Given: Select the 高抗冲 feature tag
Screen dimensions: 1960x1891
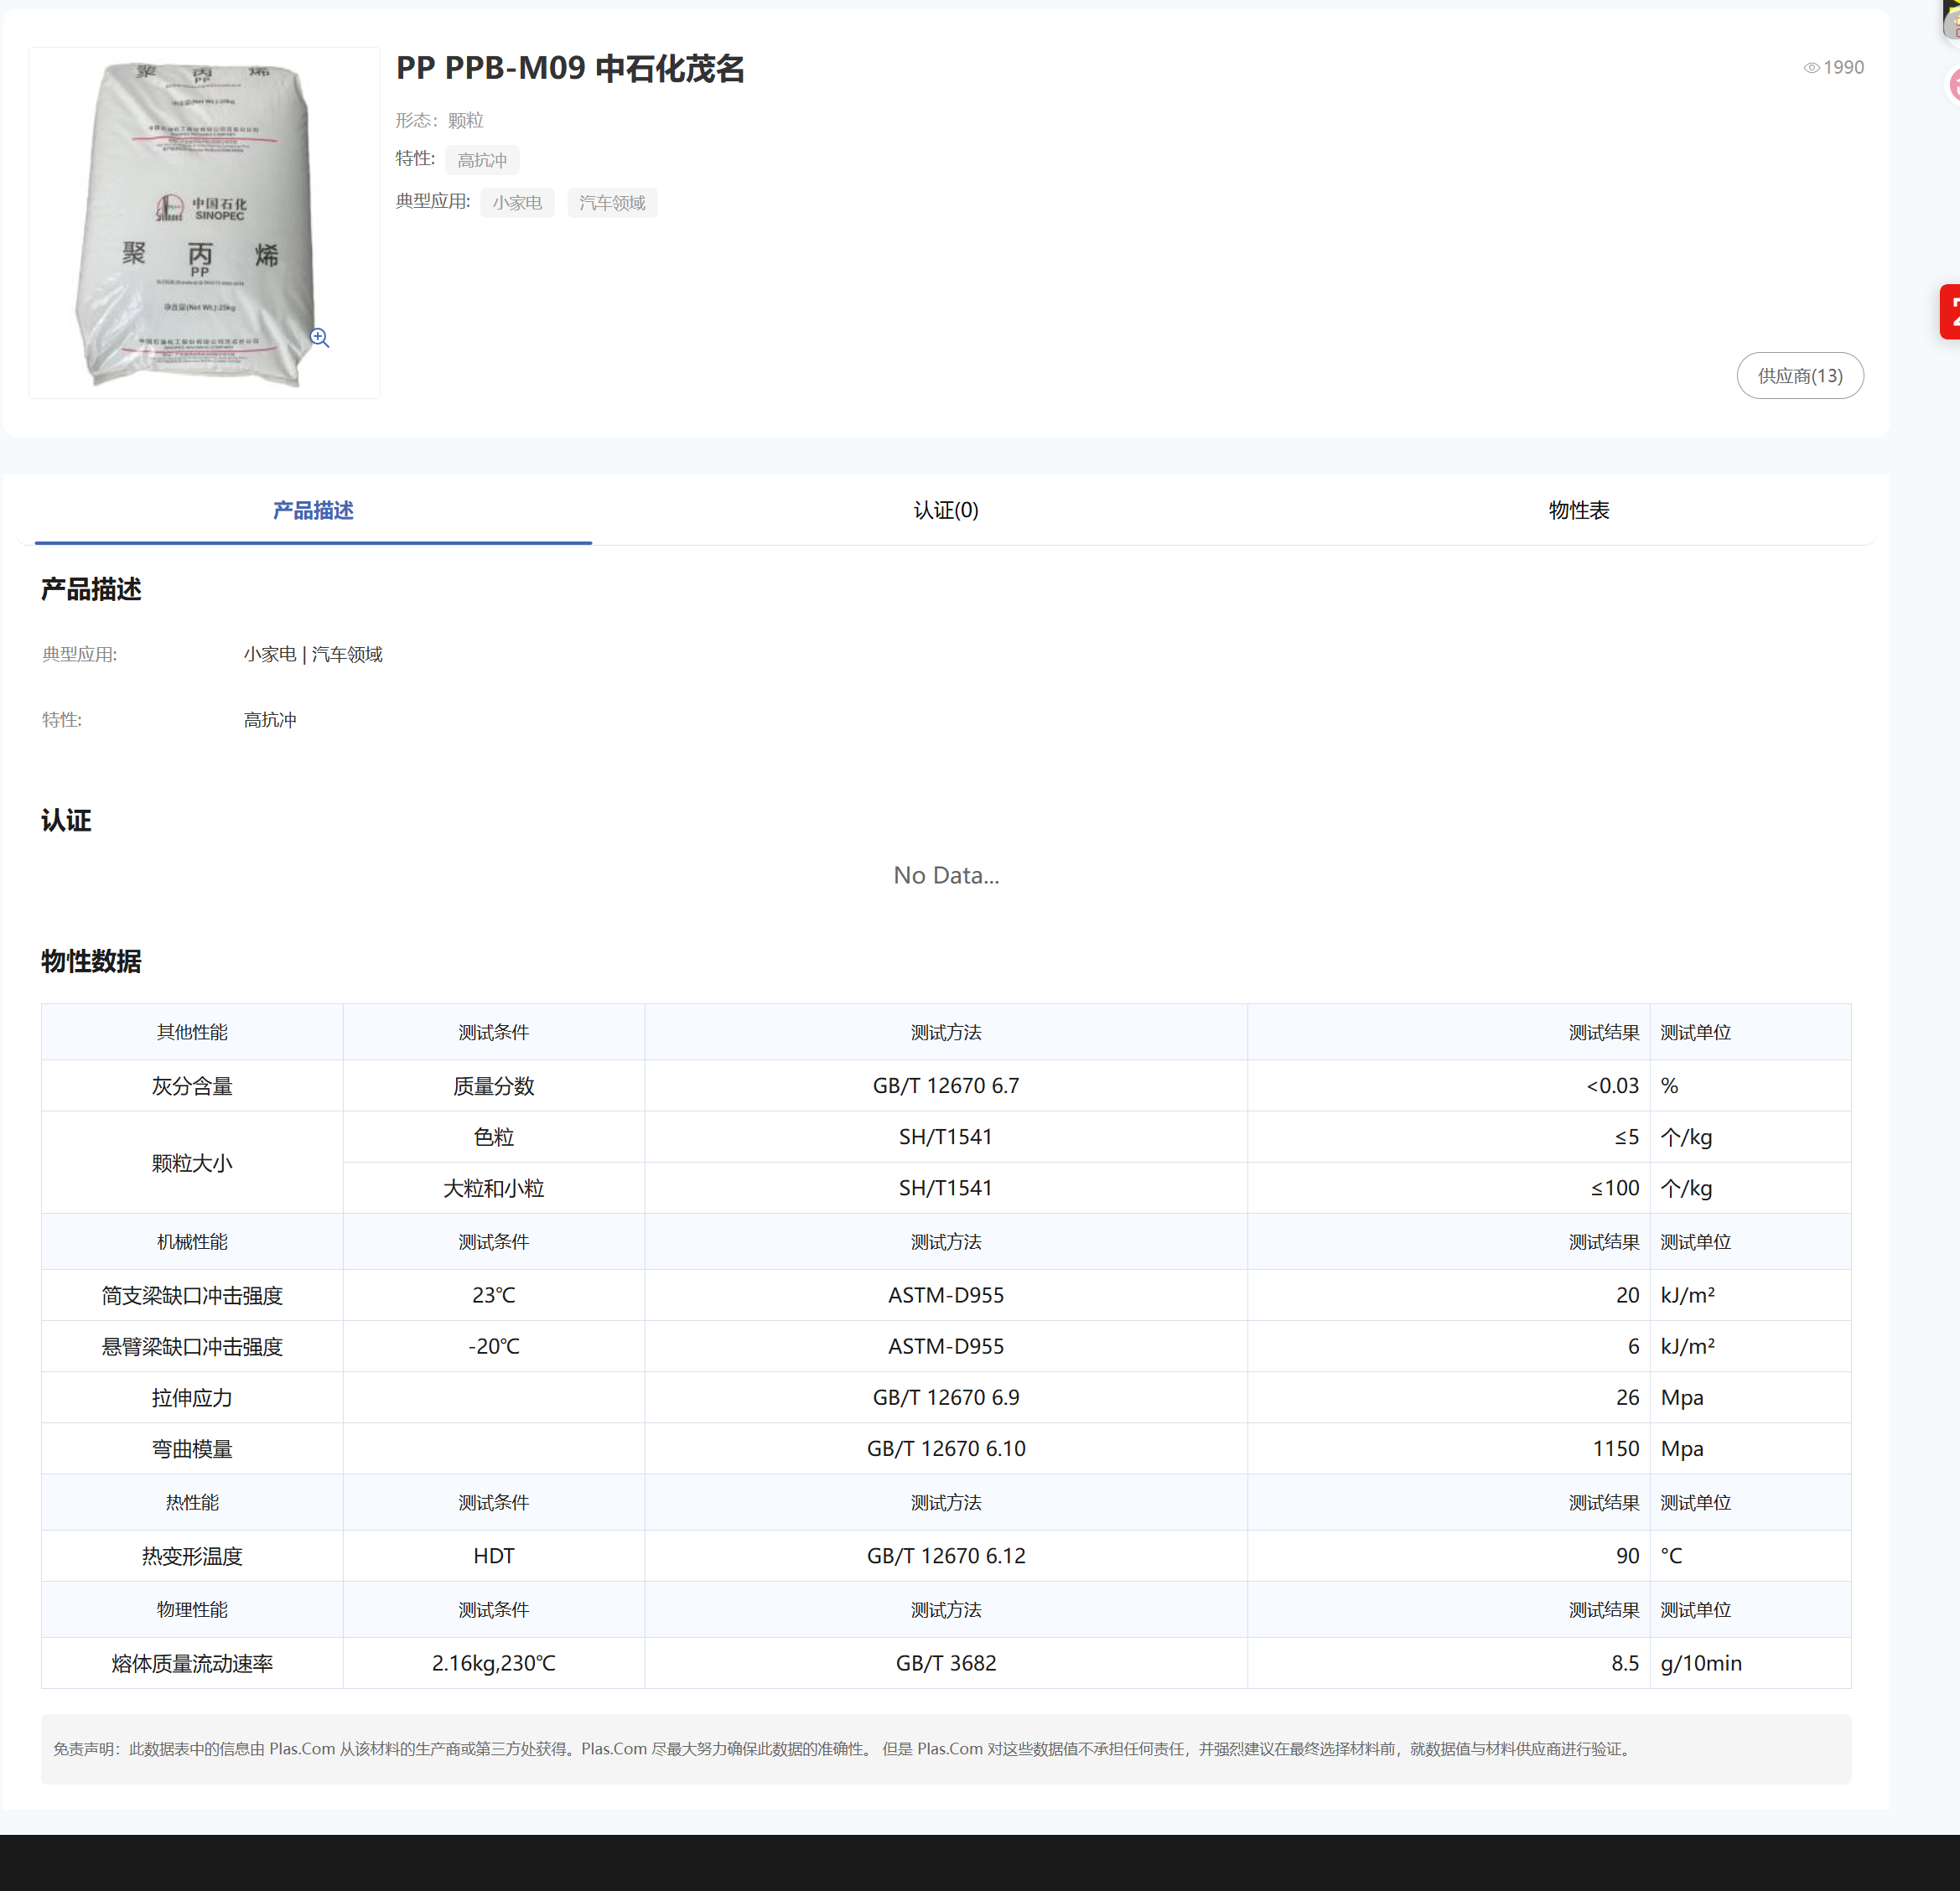Looking at the screenshot, I should point(482,160).
